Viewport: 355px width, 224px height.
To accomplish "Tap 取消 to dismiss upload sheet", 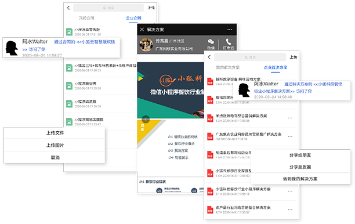I will coord(55,157).
